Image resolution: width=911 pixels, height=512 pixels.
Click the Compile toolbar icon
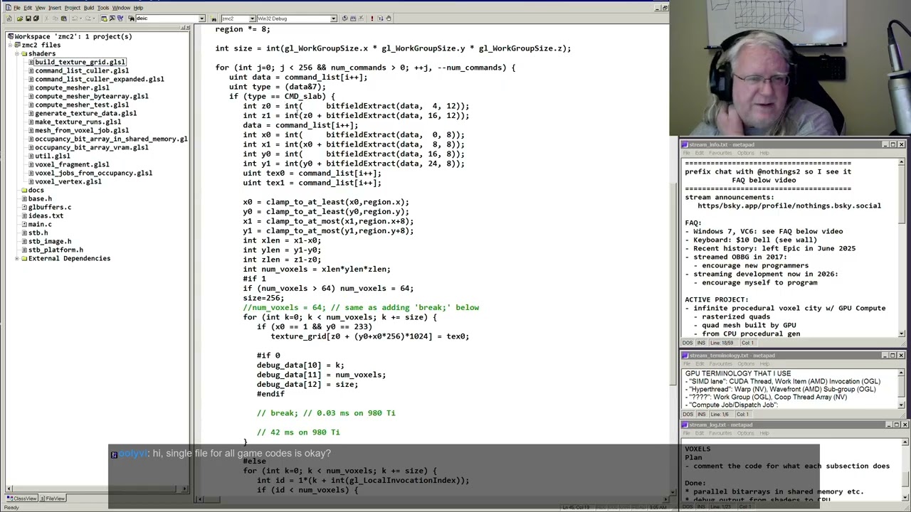[x=344, y=18]
